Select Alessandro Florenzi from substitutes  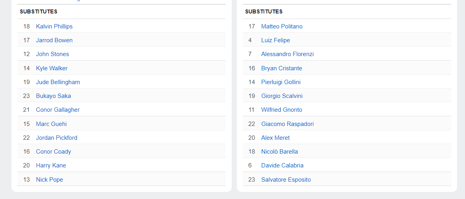[287, 54]
